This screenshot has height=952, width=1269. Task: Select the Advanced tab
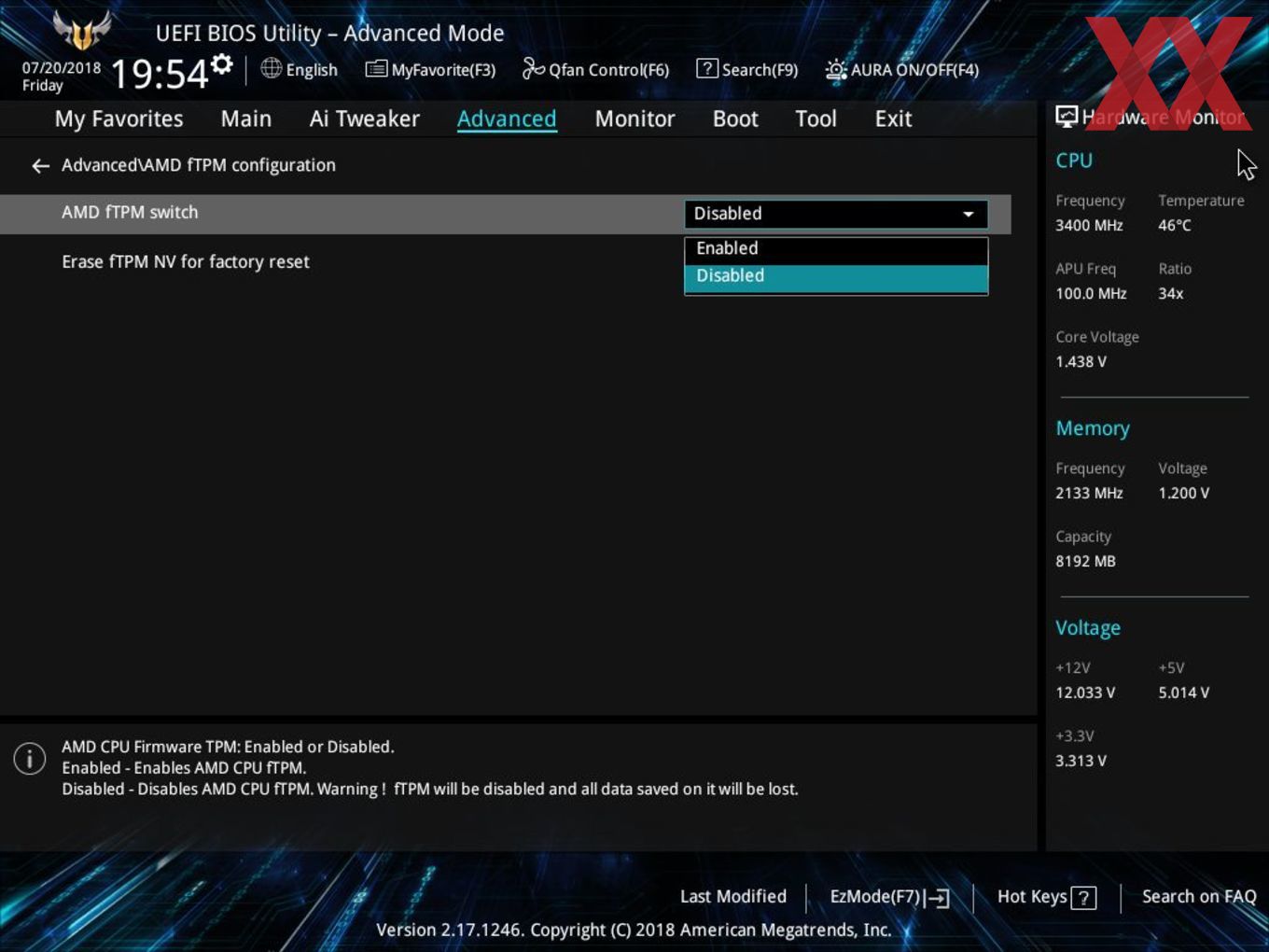point(507,119)
